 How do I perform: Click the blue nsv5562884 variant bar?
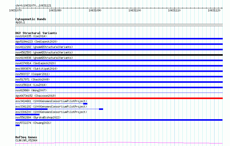(x=119, y=120)
